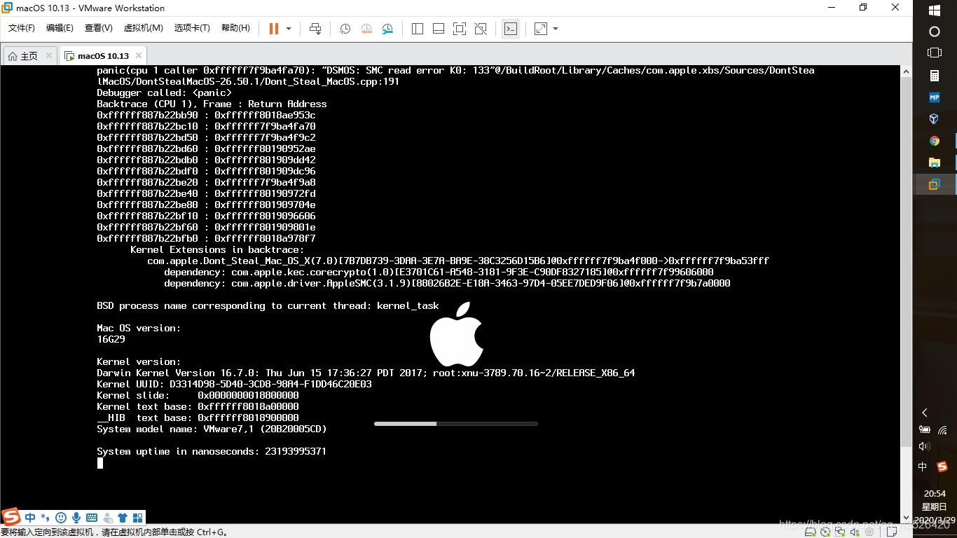Open the Chrome taskbar icon
This screenshot has height=538, width=957.
click(x=934, y=141)
